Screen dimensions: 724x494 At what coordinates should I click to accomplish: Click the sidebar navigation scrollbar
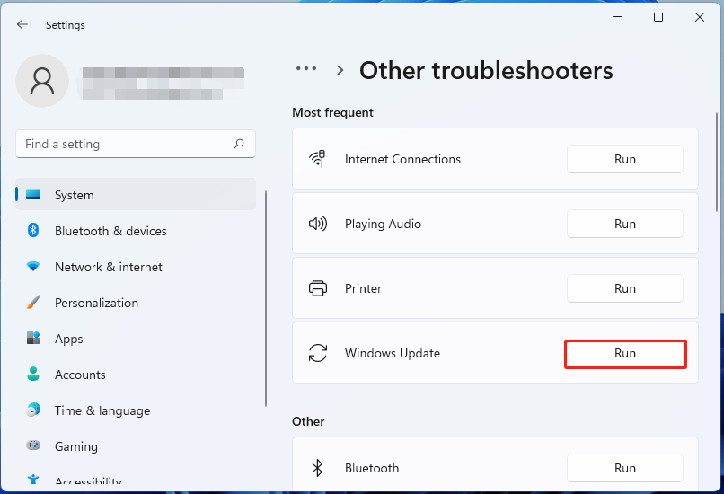coord(266,298)
